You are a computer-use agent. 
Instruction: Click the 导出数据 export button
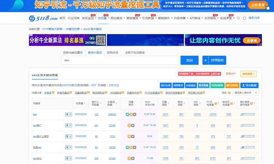click(249, 85)
